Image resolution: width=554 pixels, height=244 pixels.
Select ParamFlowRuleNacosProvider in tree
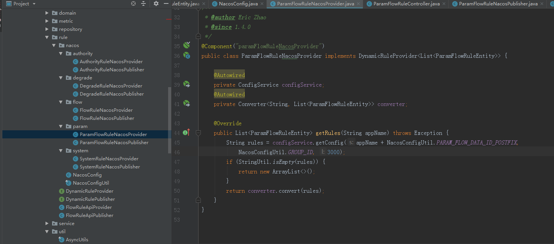(113, 135)
